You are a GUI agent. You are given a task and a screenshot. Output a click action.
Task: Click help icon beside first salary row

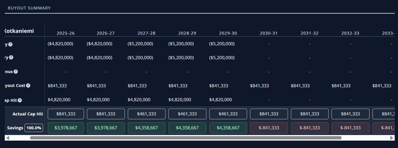pyautogui.click(x=10, y=44)
